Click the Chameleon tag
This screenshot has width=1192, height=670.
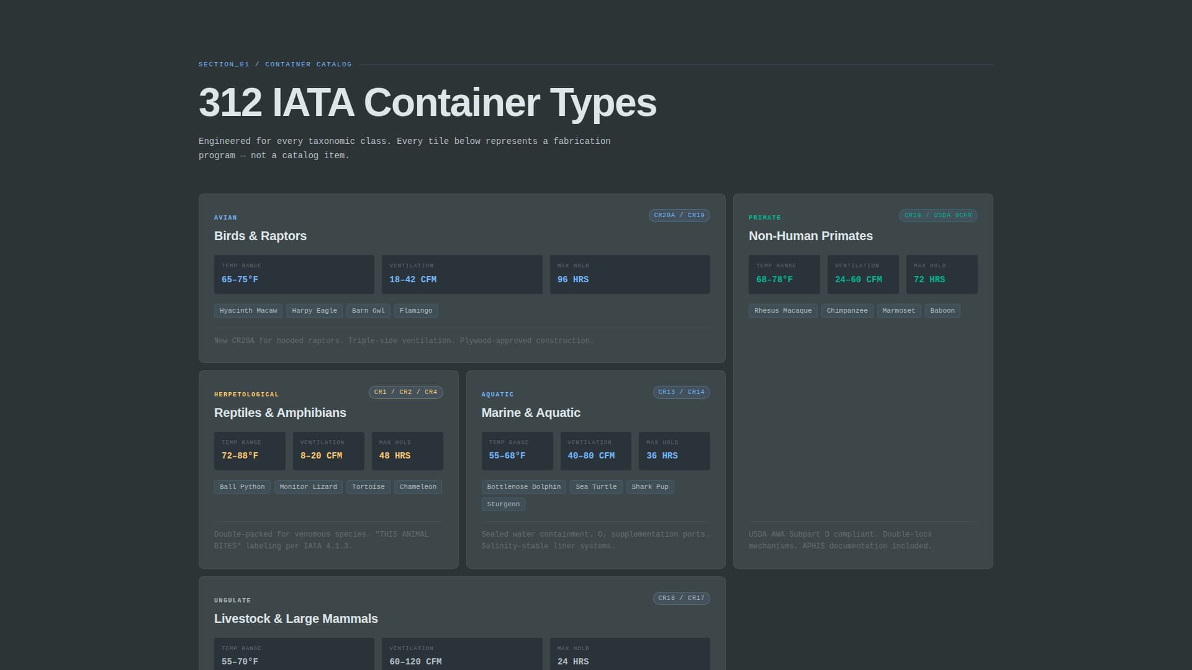[x=418, y=487]
